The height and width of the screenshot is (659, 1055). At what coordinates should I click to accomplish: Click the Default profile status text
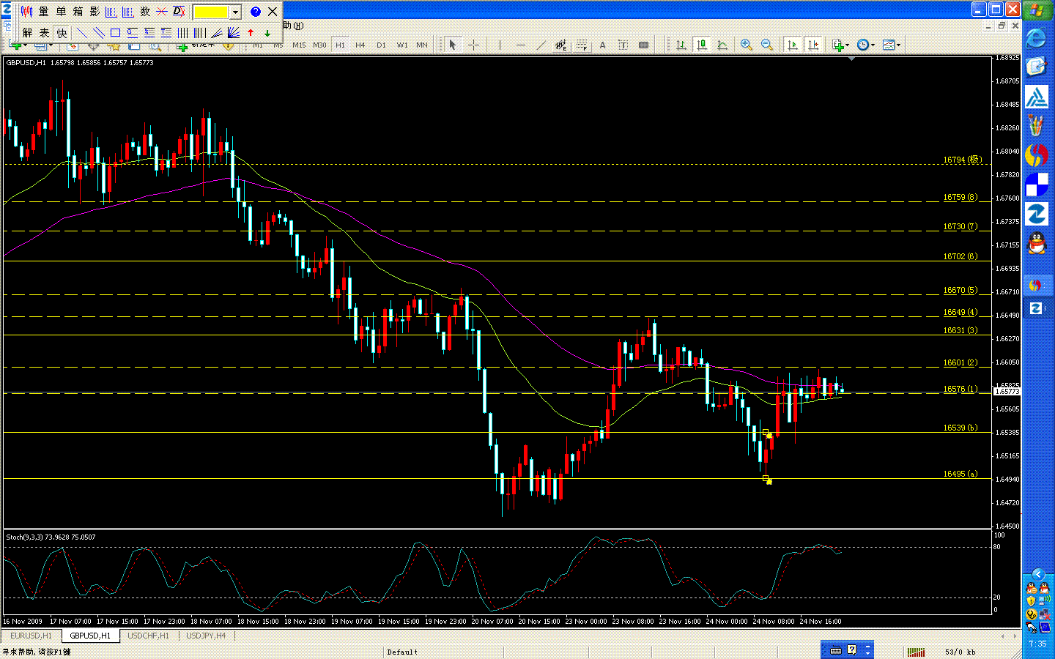[402, 652]
